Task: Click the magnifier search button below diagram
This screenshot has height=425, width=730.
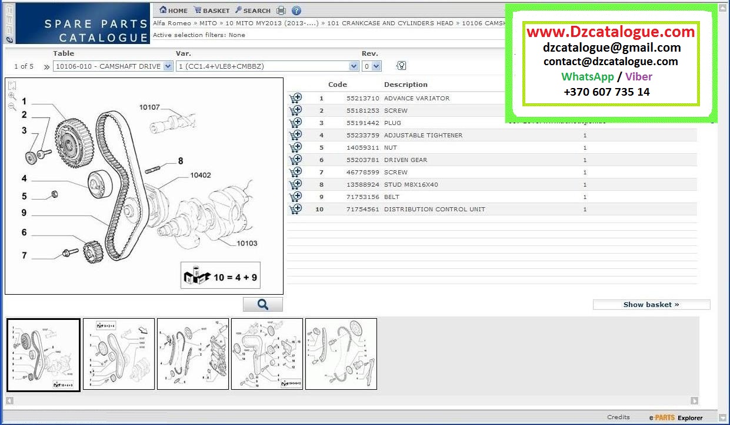Action: click(263, 304)
